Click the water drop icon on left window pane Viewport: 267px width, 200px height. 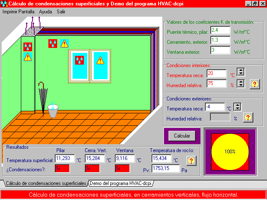coord(79,60)
